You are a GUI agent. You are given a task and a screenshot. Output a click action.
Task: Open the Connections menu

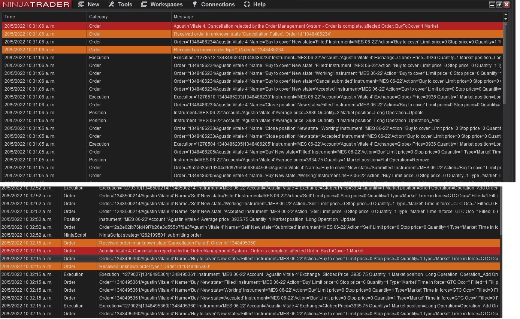coord(213,4)
